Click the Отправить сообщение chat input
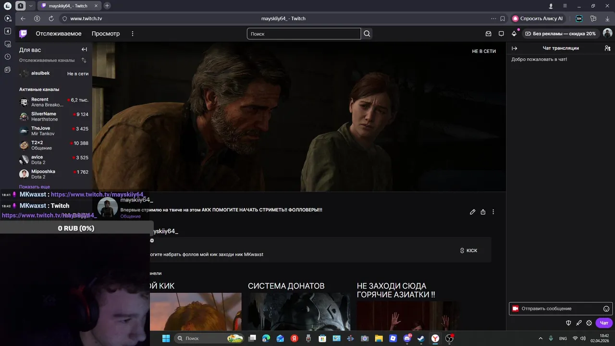This screenshot has width=615, height=346. coord(560,309)
